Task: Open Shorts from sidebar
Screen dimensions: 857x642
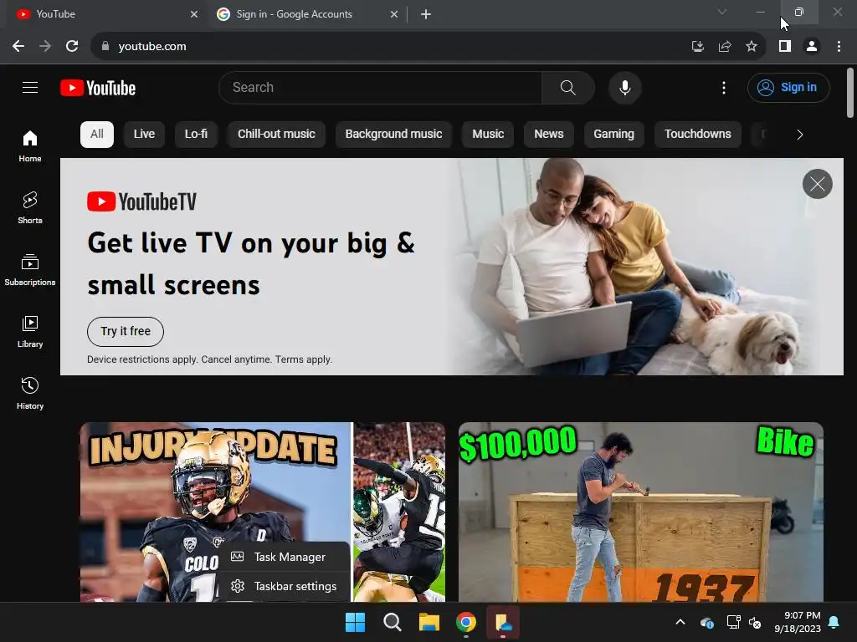Action: pos(30,207)
